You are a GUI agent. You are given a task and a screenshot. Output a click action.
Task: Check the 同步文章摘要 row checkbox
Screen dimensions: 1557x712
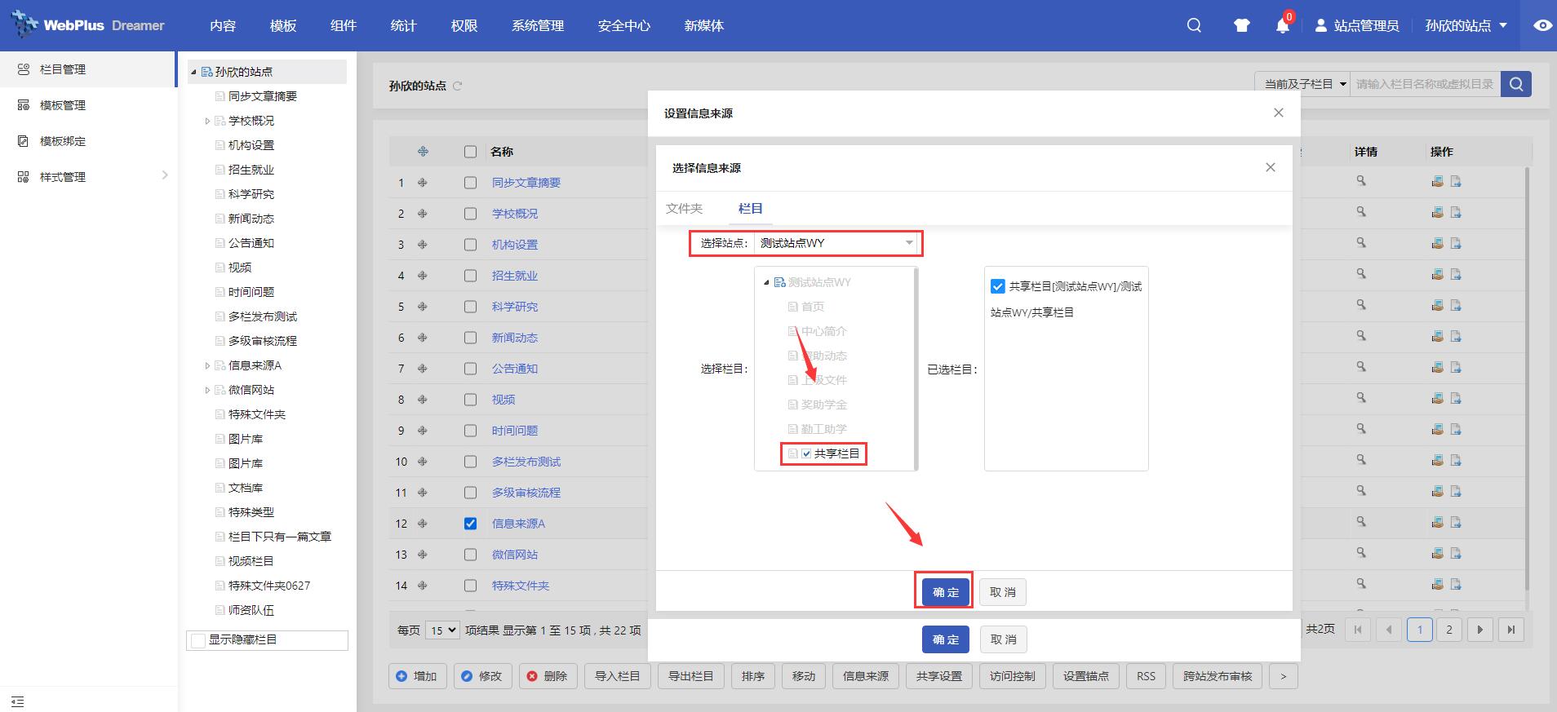pyautogui.click(x=470, y=183)
